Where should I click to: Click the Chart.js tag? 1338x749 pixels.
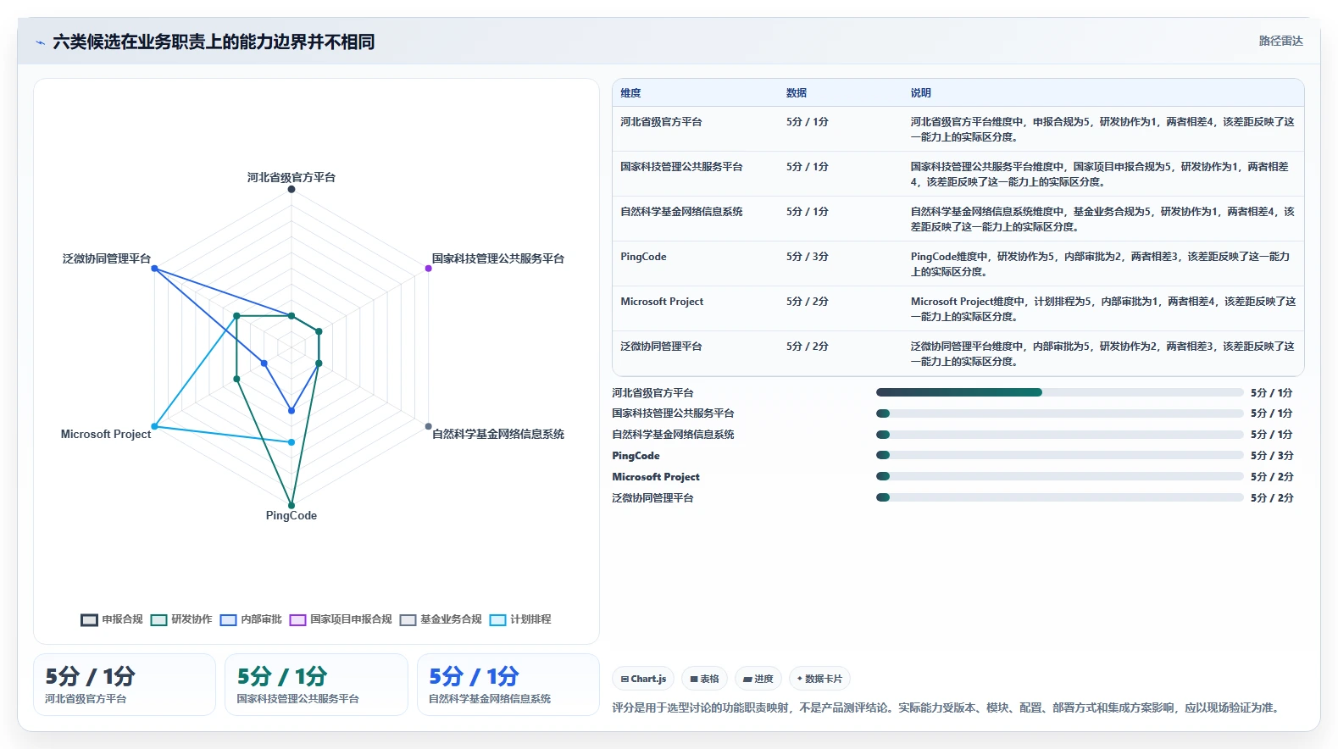click(x=643, y=679)
